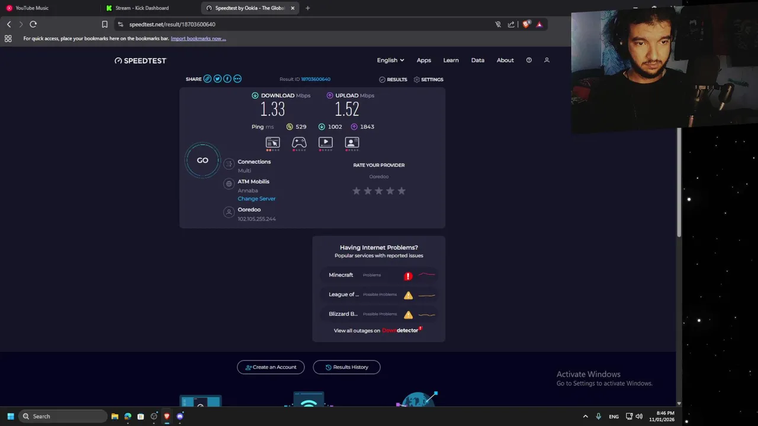Viewport: 758px width, 426px height.
Task: Rate provider with one star
Action: (356, 191)
